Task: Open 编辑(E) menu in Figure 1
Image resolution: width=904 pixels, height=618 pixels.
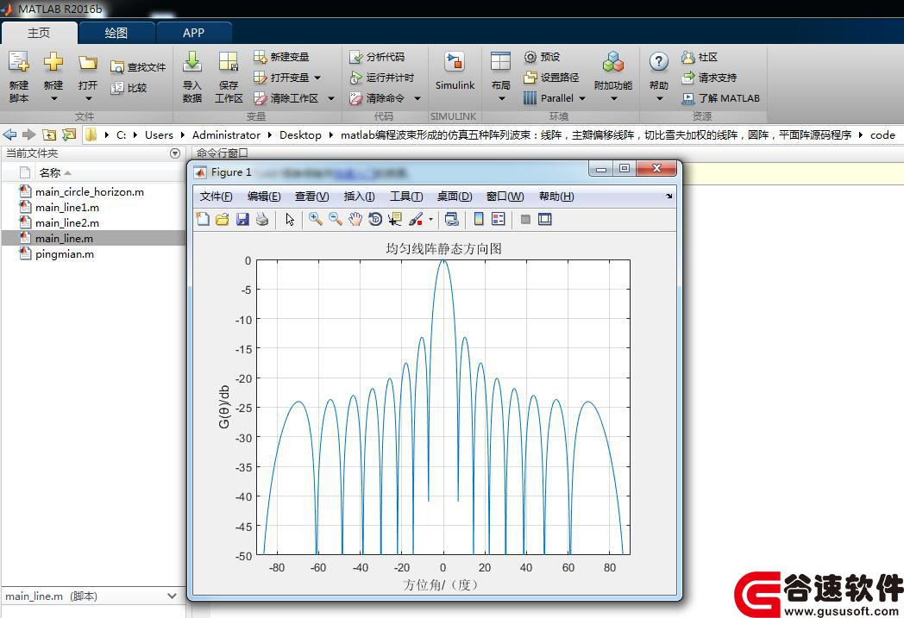Action: point(264,197)
